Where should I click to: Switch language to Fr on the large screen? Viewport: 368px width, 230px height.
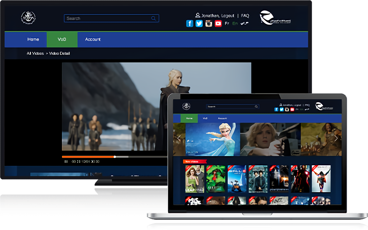coord(227,23)
